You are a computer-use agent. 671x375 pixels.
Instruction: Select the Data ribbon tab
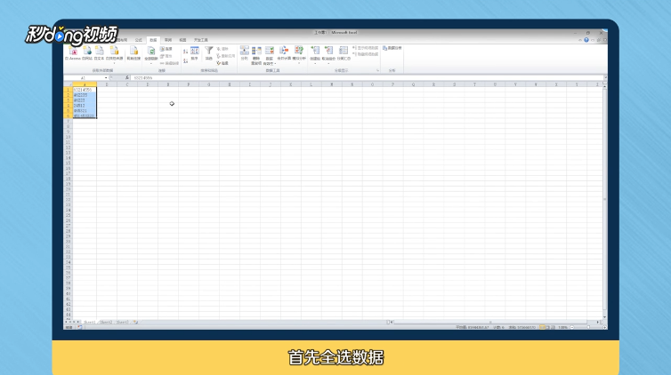pyautogui.click(x=153, y=40)
